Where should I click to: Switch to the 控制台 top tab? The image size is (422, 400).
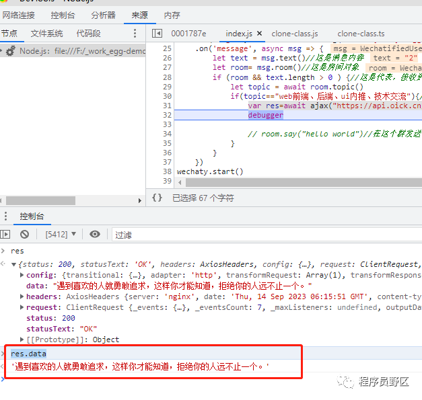63,15
